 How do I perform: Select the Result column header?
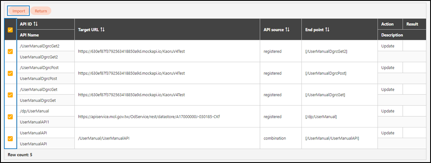(x=414, y=24)
